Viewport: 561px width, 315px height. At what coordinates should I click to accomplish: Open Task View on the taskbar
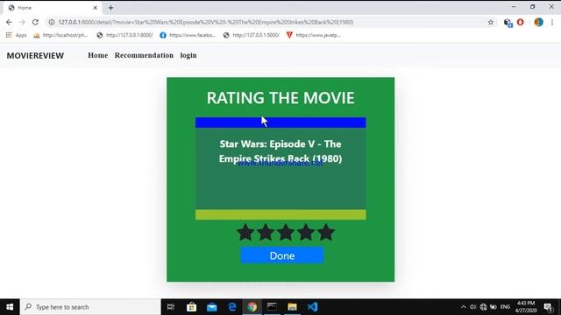pyautogui.click(x=171, y=307)
